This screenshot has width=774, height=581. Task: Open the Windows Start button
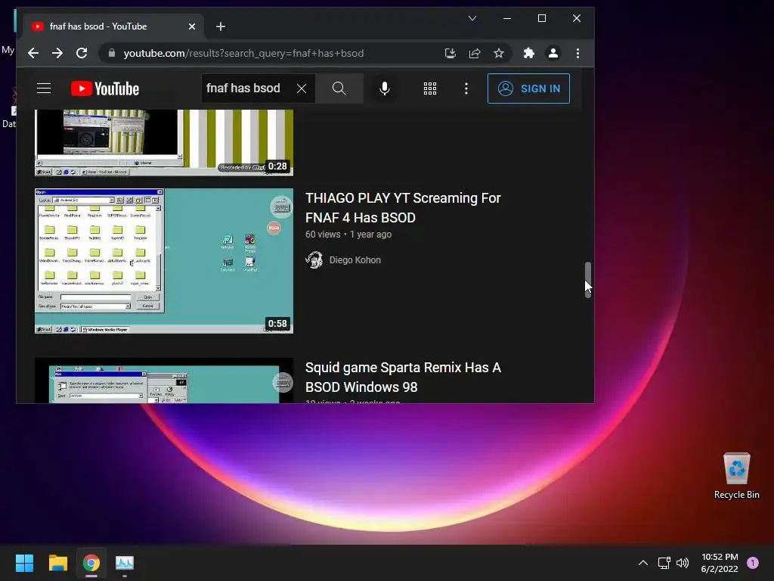(x=24, y=563)
